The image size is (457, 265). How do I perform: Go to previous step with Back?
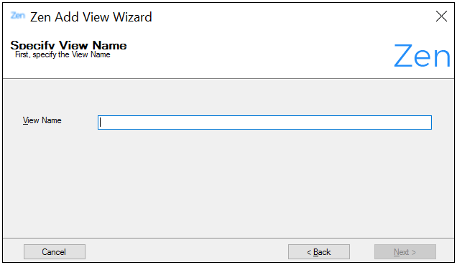click(319, 251)
